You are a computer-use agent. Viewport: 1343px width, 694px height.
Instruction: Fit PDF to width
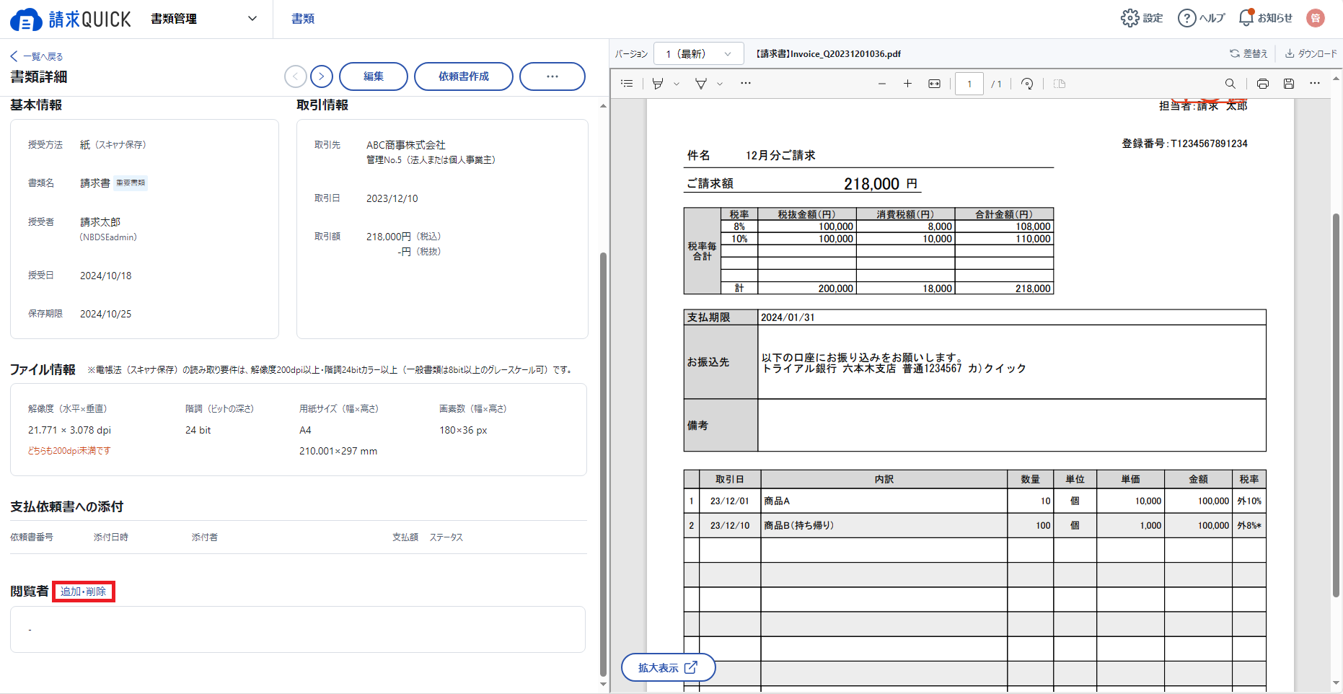tap(934, 84)
